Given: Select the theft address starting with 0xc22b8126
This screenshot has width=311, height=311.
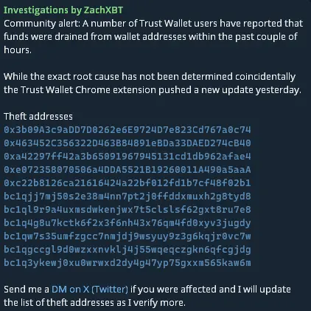Looking at the screenshot, I should (127, 183).
